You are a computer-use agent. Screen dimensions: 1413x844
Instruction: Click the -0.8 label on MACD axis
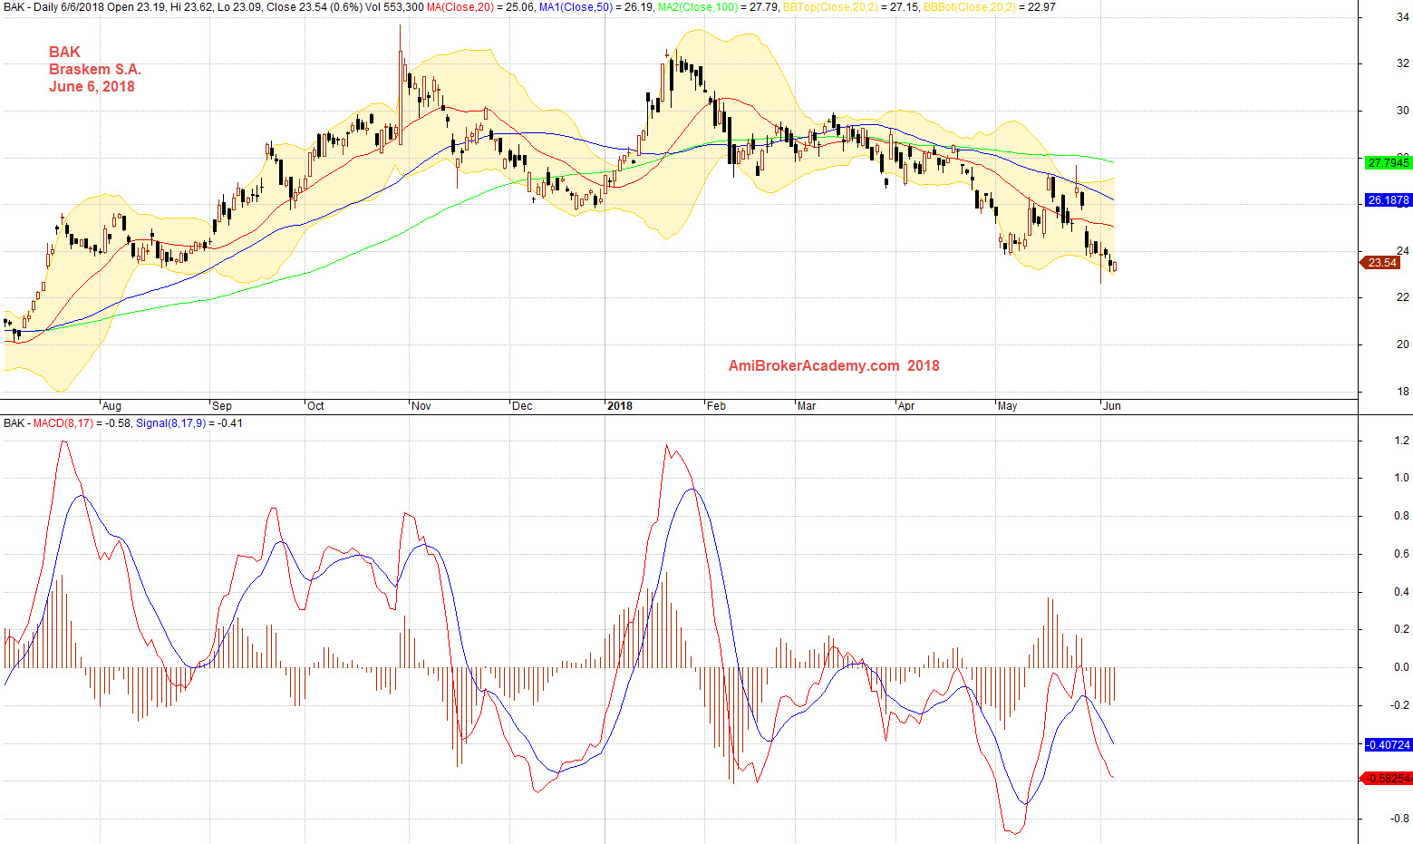pyautogui.click(x=1400, y=819)
